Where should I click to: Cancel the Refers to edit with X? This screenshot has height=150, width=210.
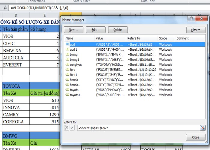pyautogui.click(x=67, y=128)
